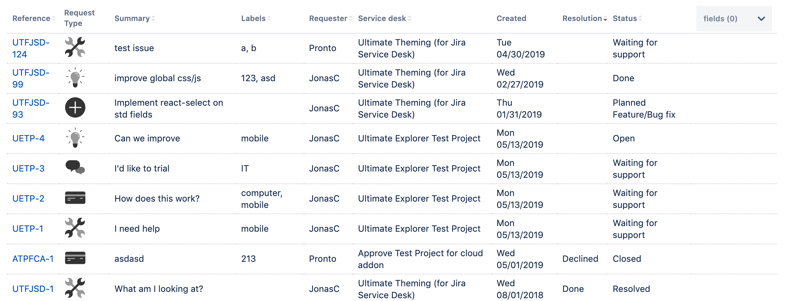788x301 pixels.
Task: Click the 'Declined' resolution cell
Action: [580, 259]
